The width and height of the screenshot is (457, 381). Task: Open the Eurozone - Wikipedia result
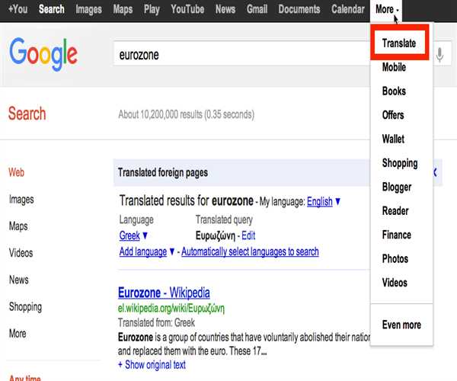(164, 293)
